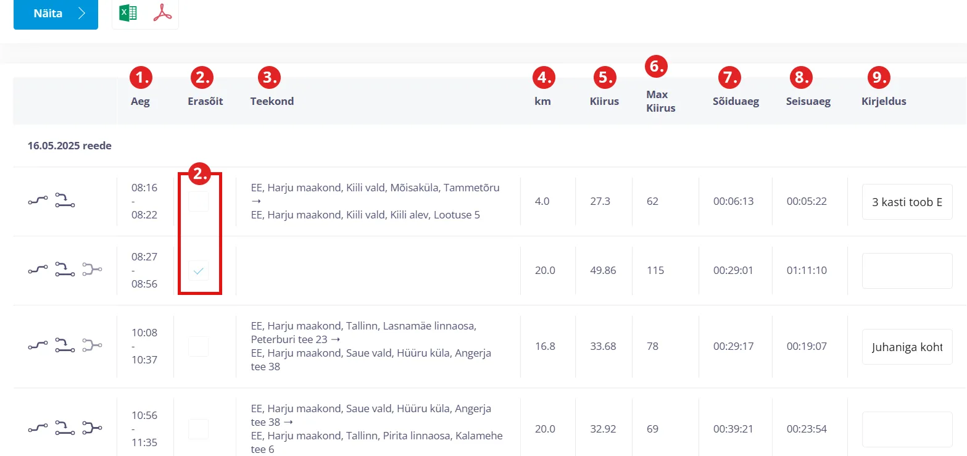967x456 pixels.
Task: Edit the description field reading '3 kasti toob E'
Action: click(x=907, y=202)
